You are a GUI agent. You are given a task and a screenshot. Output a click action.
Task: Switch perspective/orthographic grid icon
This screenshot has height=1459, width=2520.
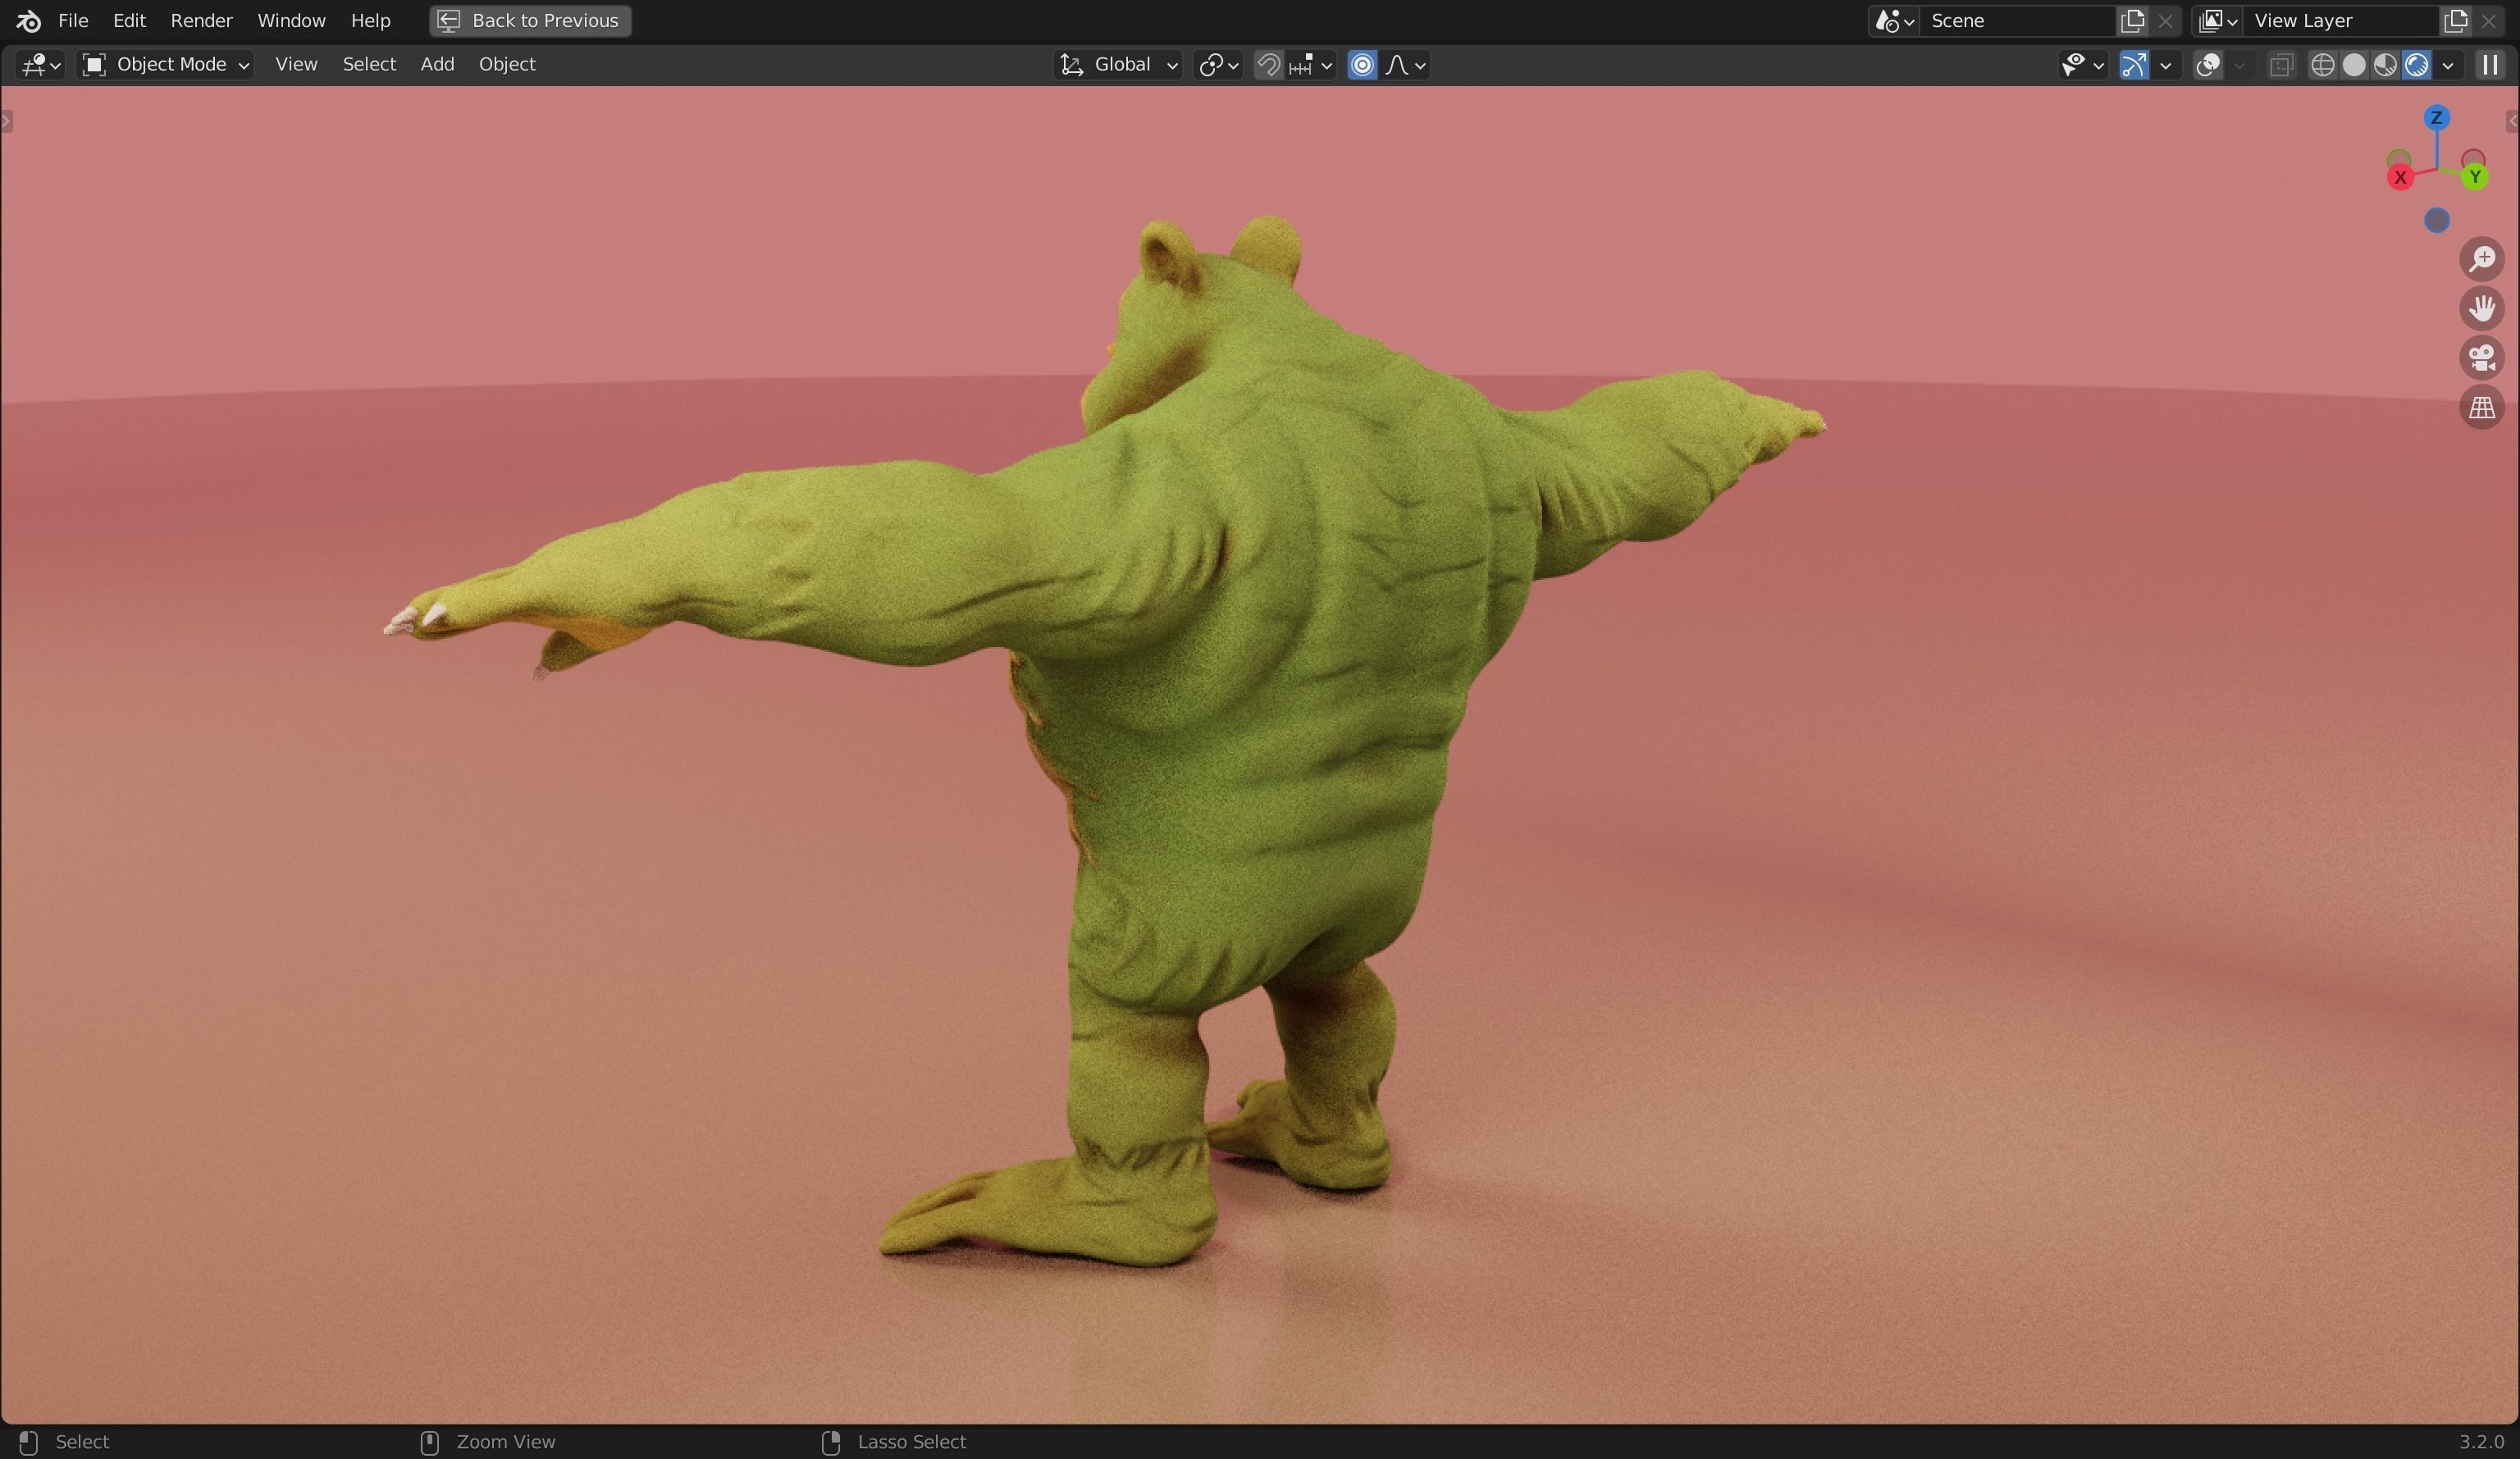2482,408
